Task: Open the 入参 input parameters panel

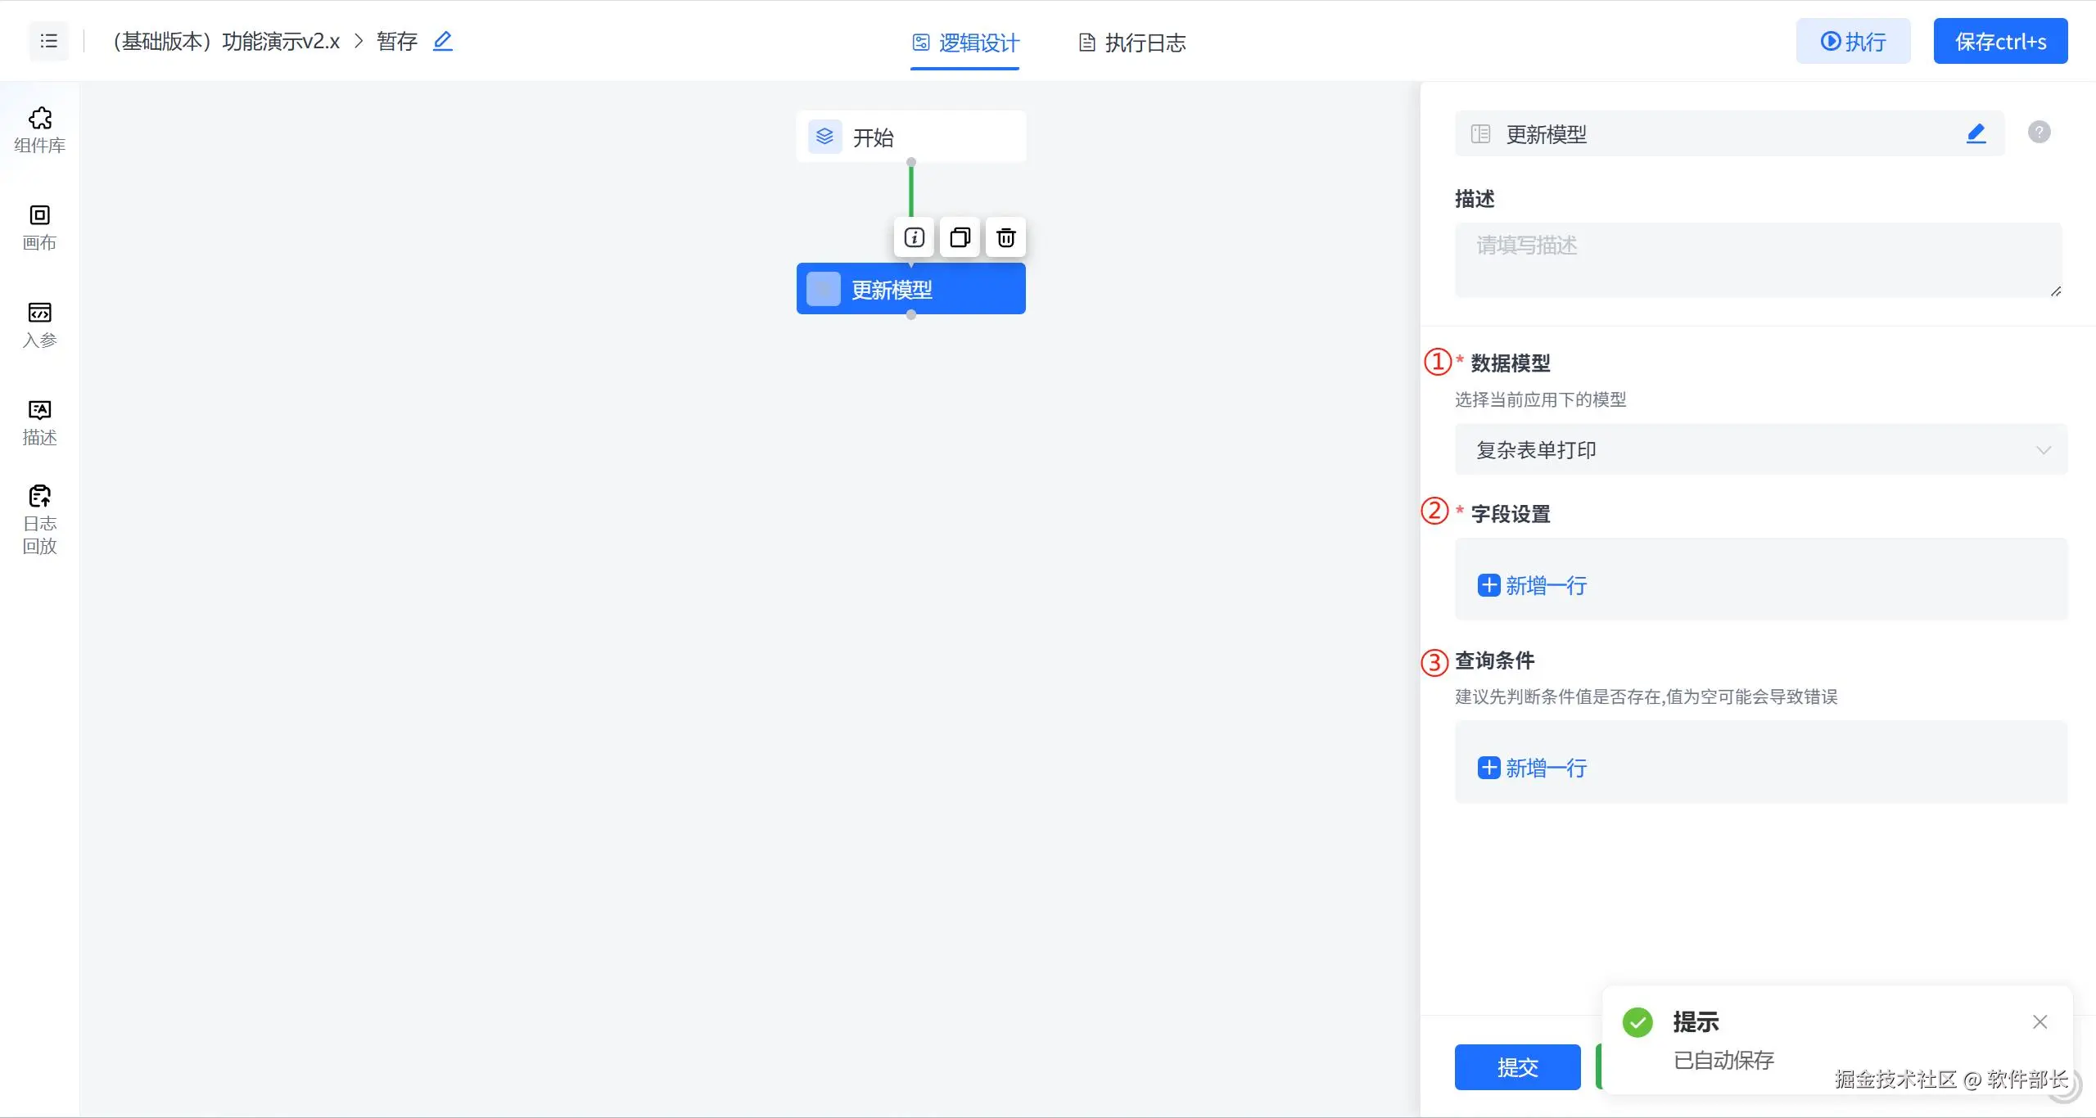Action: coord(39,324)
